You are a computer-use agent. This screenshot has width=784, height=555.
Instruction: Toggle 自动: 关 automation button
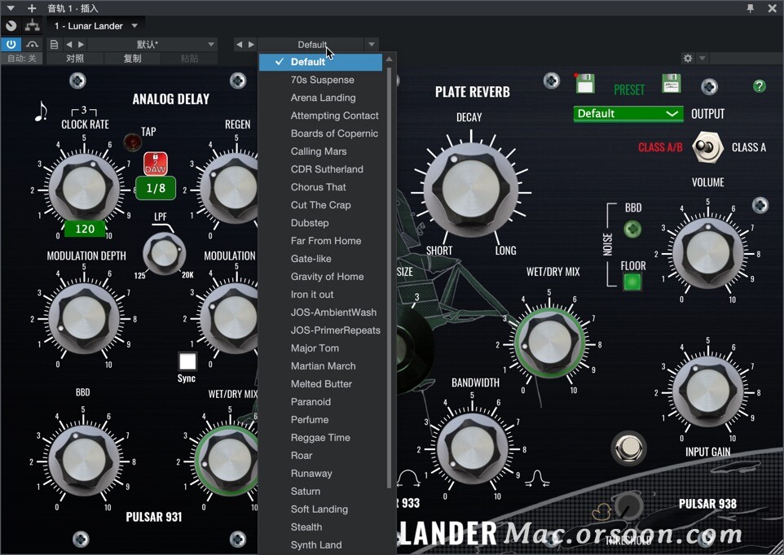(x=22, y=59)
